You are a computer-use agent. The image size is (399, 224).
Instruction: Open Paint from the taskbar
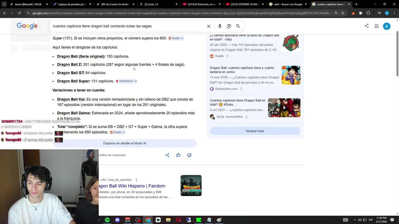219,220
